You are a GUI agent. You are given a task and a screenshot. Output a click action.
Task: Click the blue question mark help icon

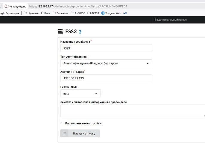click(80, 32)
